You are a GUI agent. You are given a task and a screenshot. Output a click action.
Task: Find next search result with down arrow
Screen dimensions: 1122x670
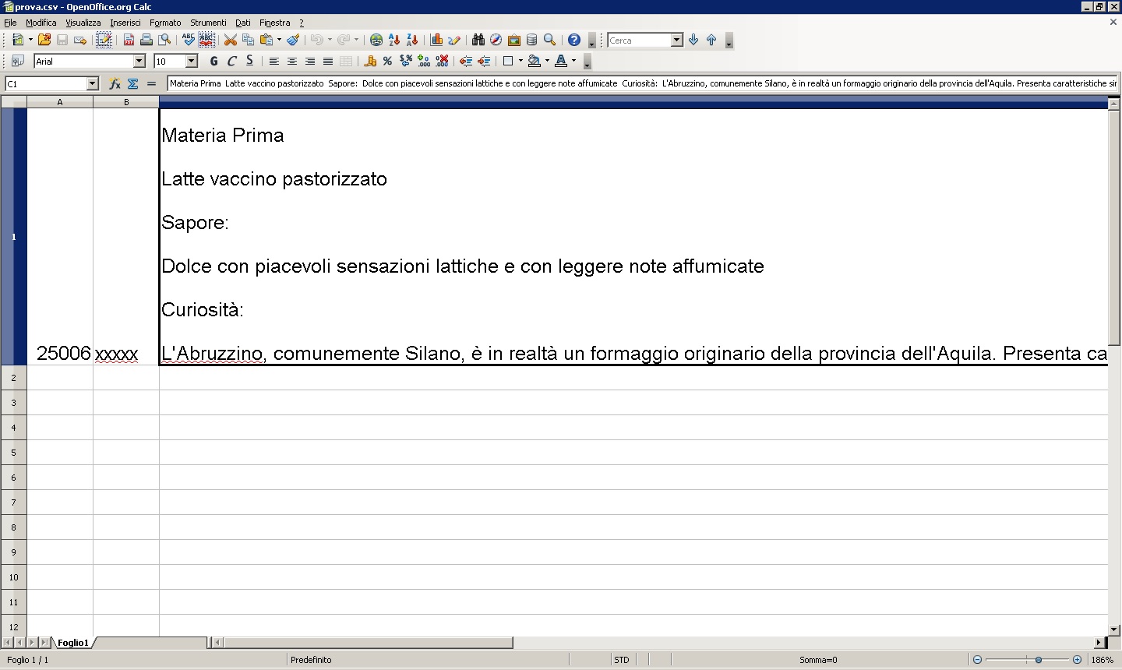693,40
